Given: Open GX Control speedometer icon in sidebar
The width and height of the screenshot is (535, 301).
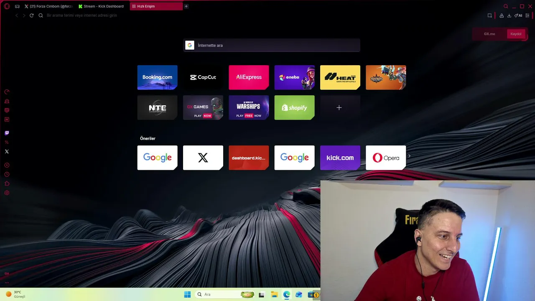Looking at the screenshot, I should [x=7, y=92].
